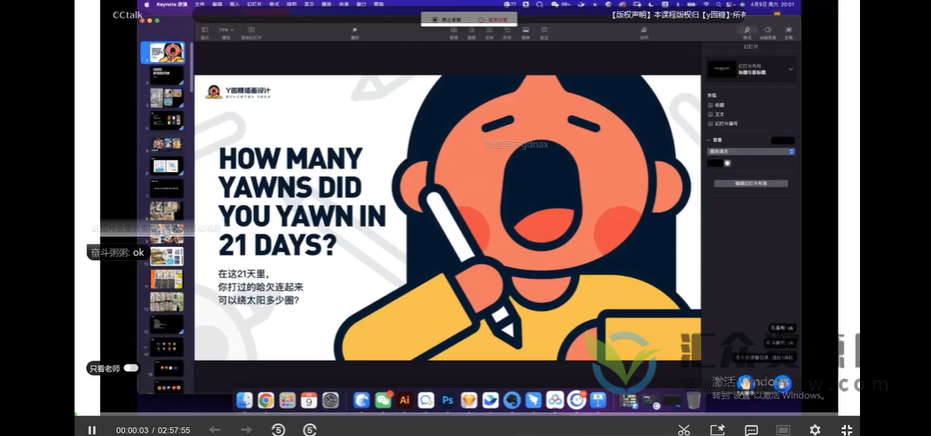Expand the slide layout chevron
This screenshot has height=436, width=931.
click(x=790, y=68)
